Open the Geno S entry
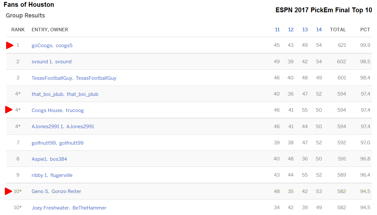 pyautogui.click(x=40, y=191)
